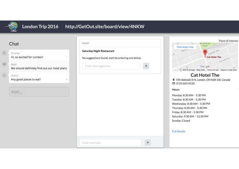Click the Tuesday hours row
The width and height of the screenshot is (239, 169).
coord(189,100)
